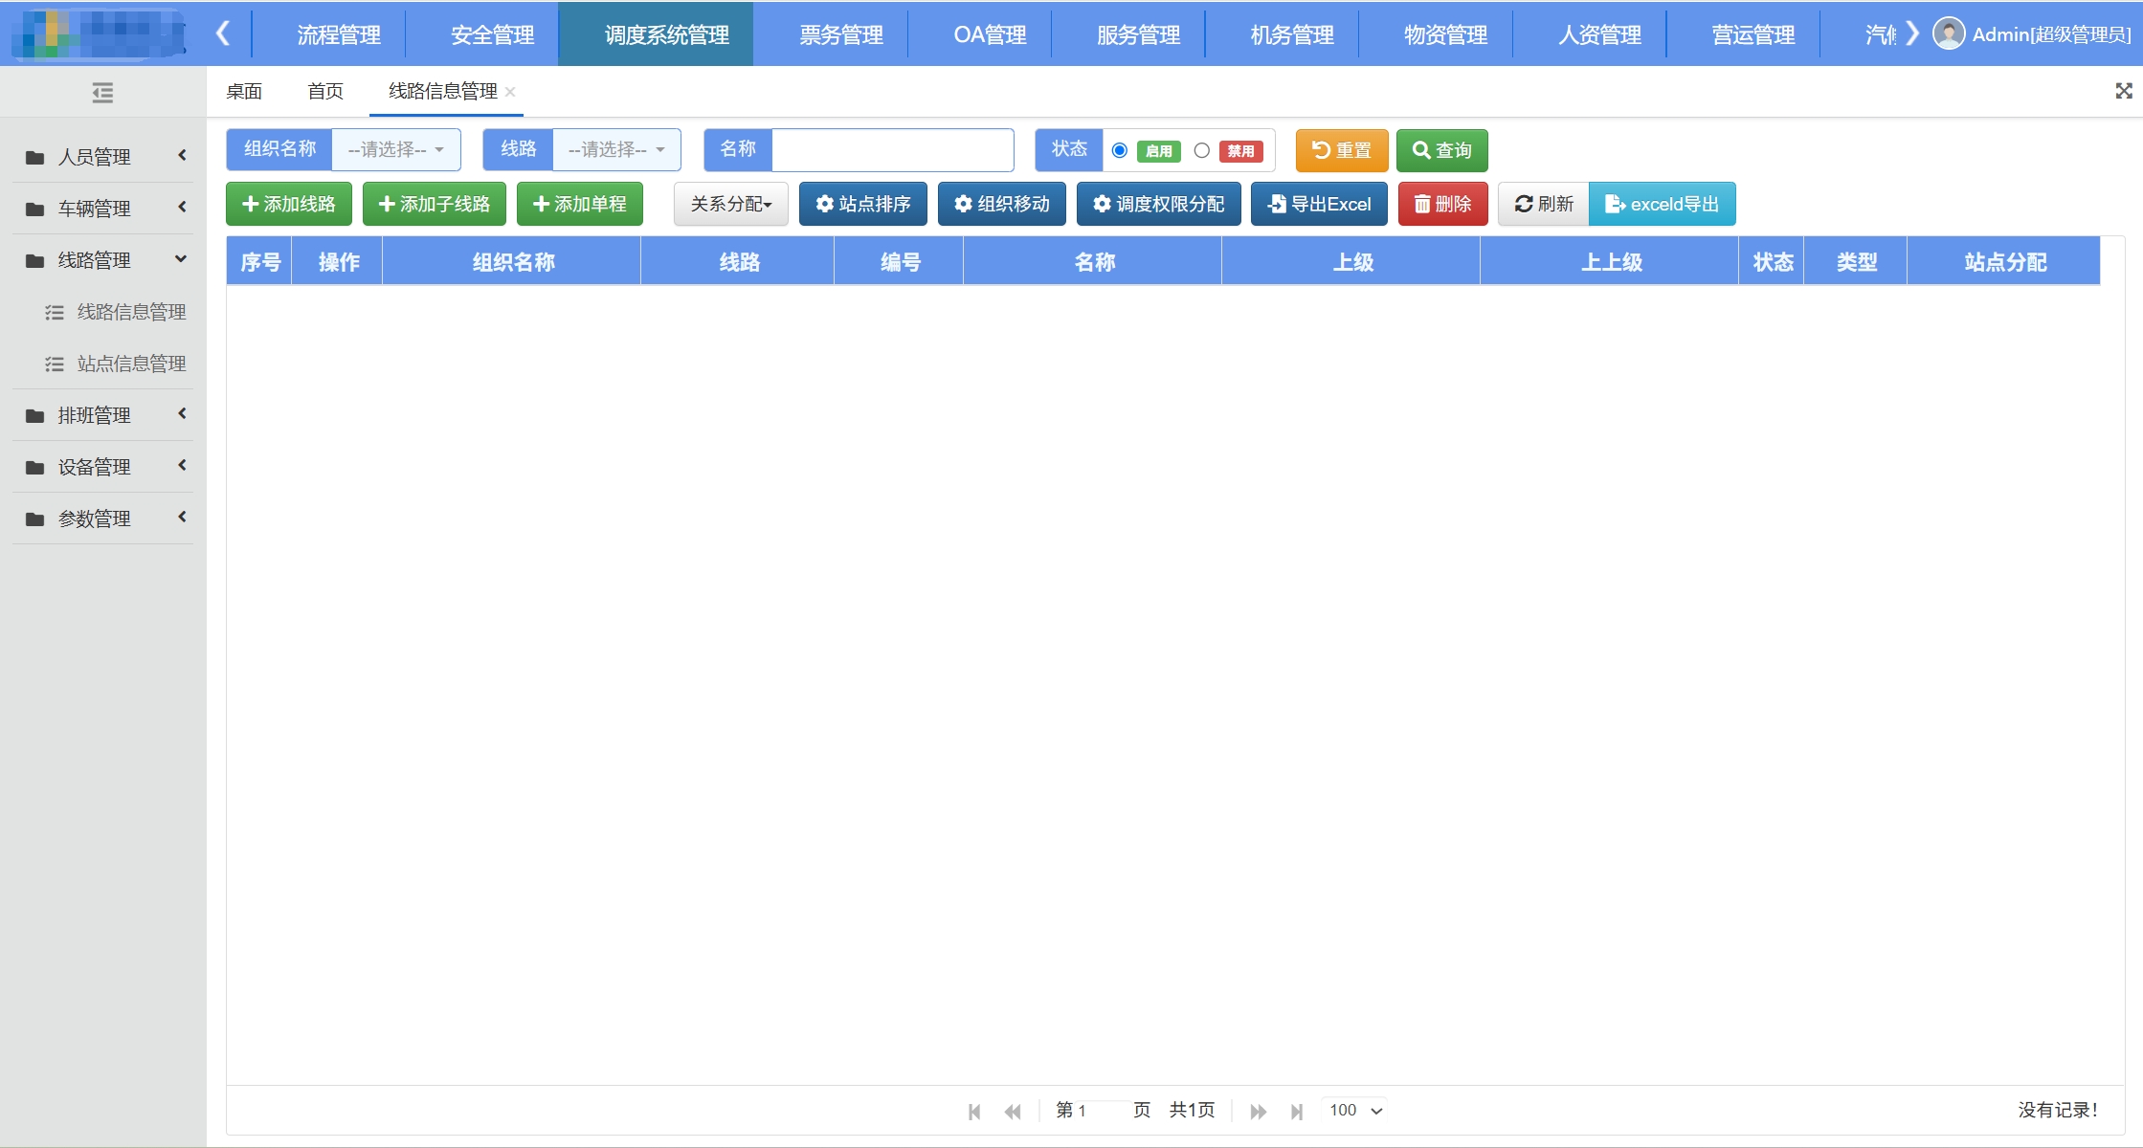
Task: Open the 关系分配 dropdown menu
Action: click(730, 204)
